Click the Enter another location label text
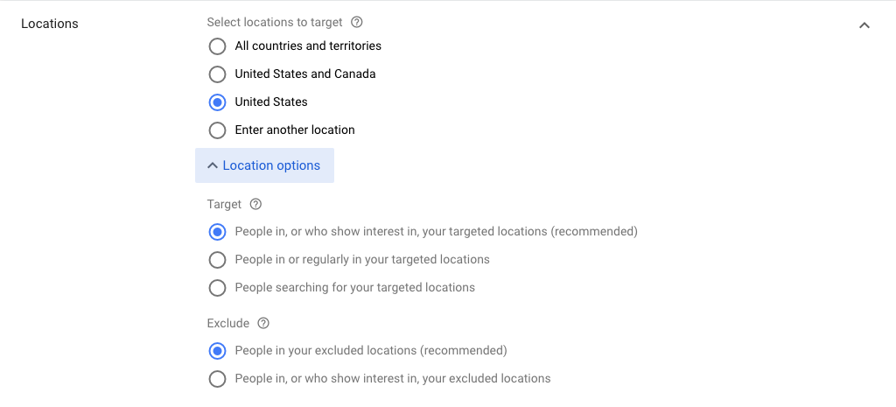Screen dimensions: 896x407 pos(295,130)
